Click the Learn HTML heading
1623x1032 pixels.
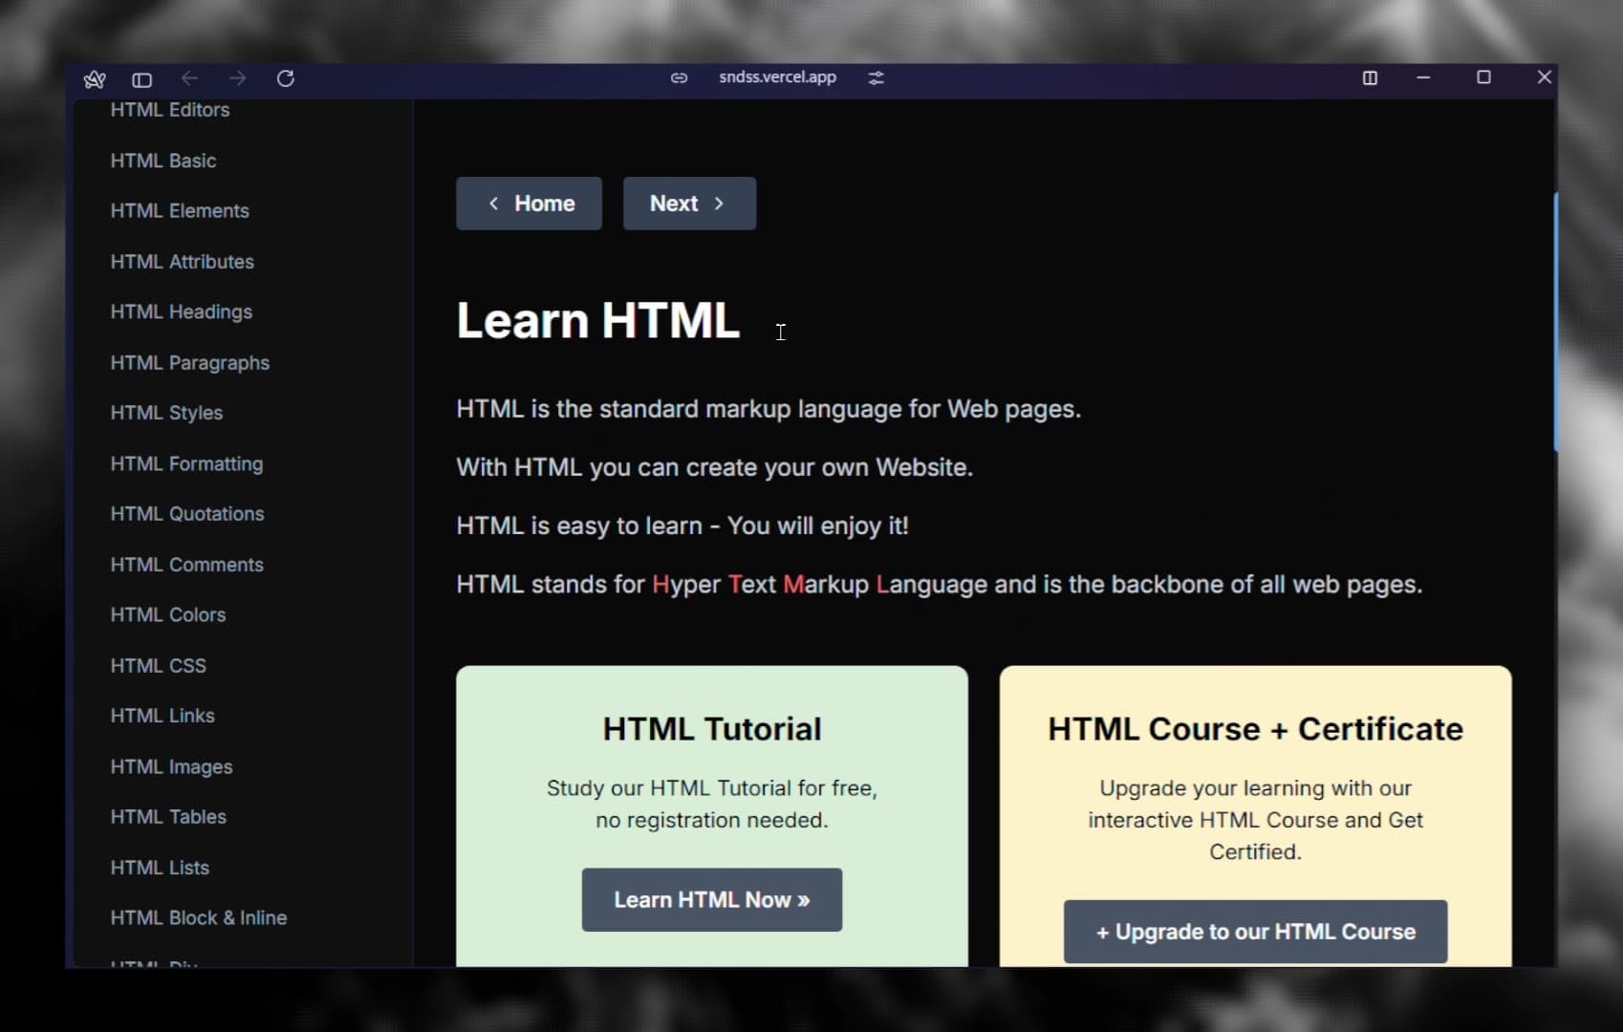[x=598, y=320]
